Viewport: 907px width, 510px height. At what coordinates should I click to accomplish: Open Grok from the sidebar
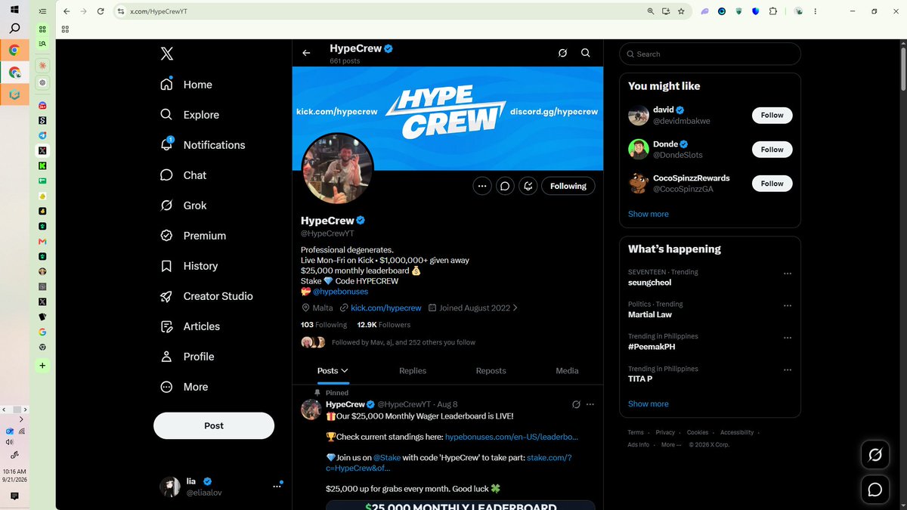[x=183, y=206]
